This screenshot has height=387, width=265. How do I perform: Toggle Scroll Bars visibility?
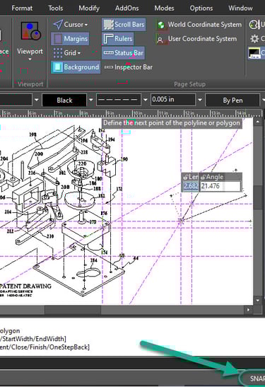(124, 25)
